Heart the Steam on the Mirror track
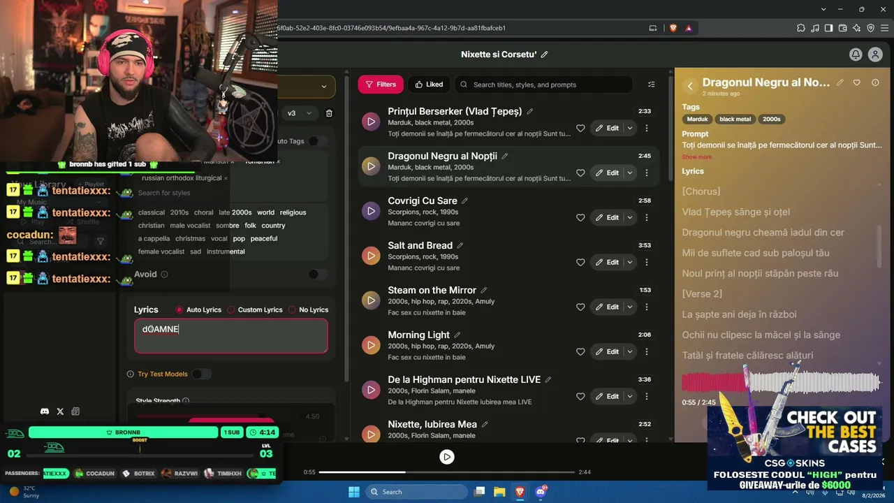The height and width of the screenshot is (503, 894). [x=580, y=307]
